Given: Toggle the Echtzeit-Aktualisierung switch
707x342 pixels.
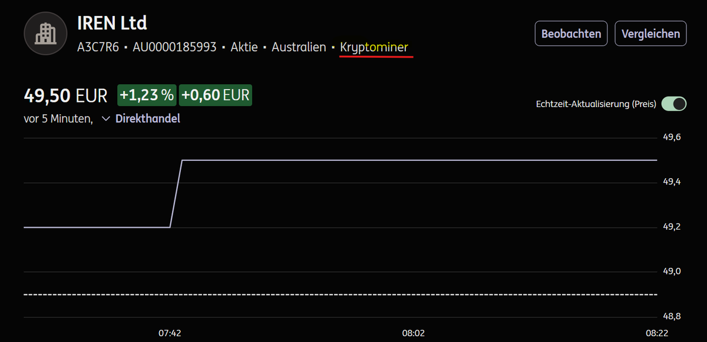Looking at the screenshot, I should (674, 104).
